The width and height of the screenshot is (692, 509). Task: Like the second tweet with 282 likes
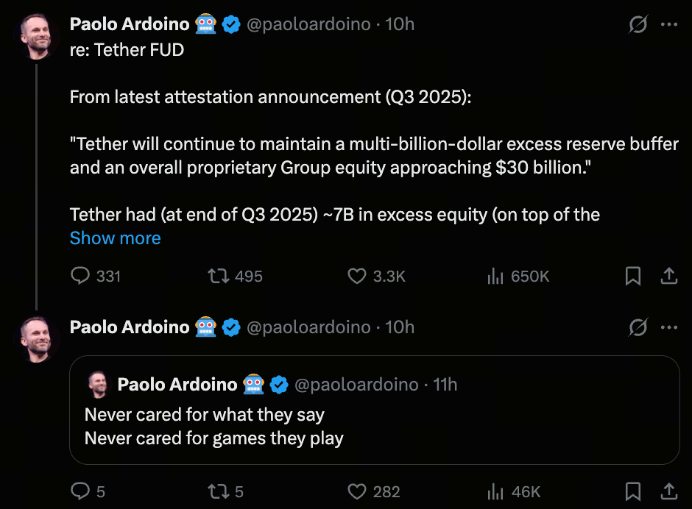tap(357, 491)
